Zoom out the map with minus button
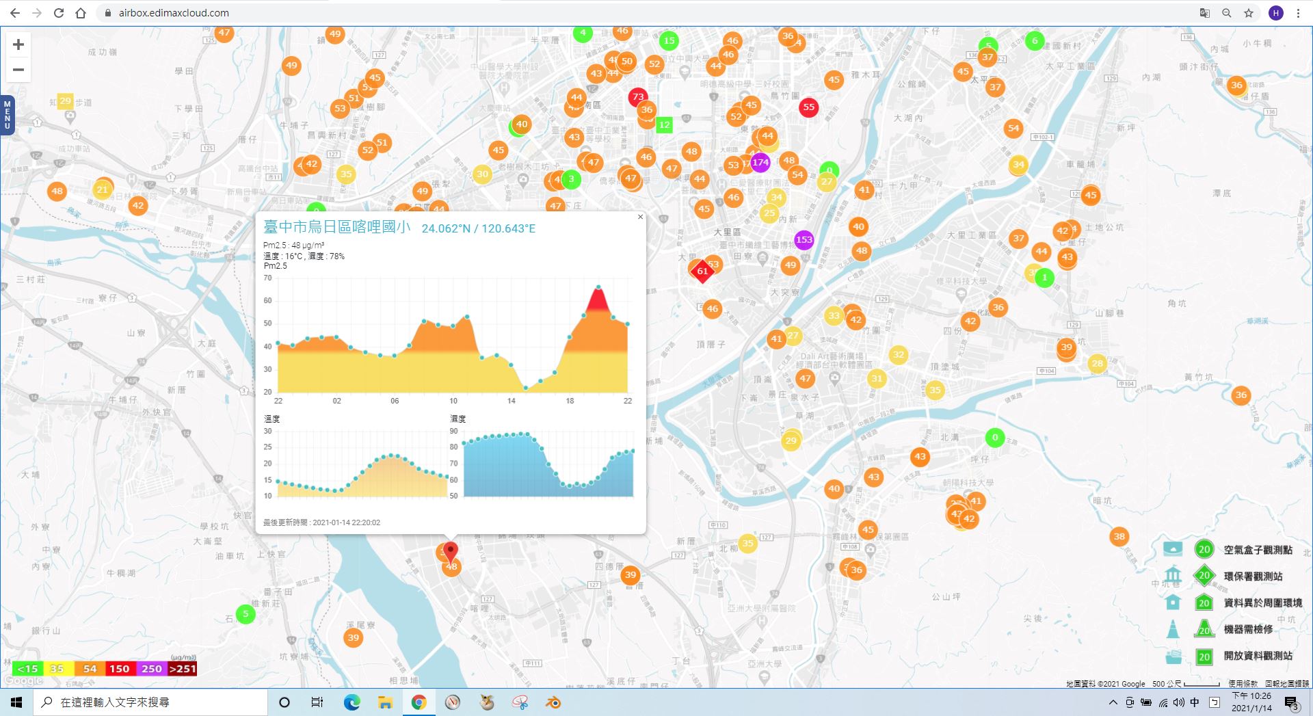The image size is (1313, 716). pos(18,70)
